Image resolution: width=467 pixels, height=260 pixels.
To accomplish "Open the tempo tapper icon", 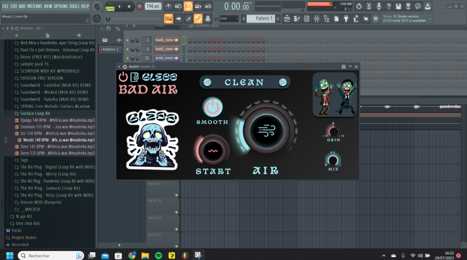I will [x=356, y=19].
